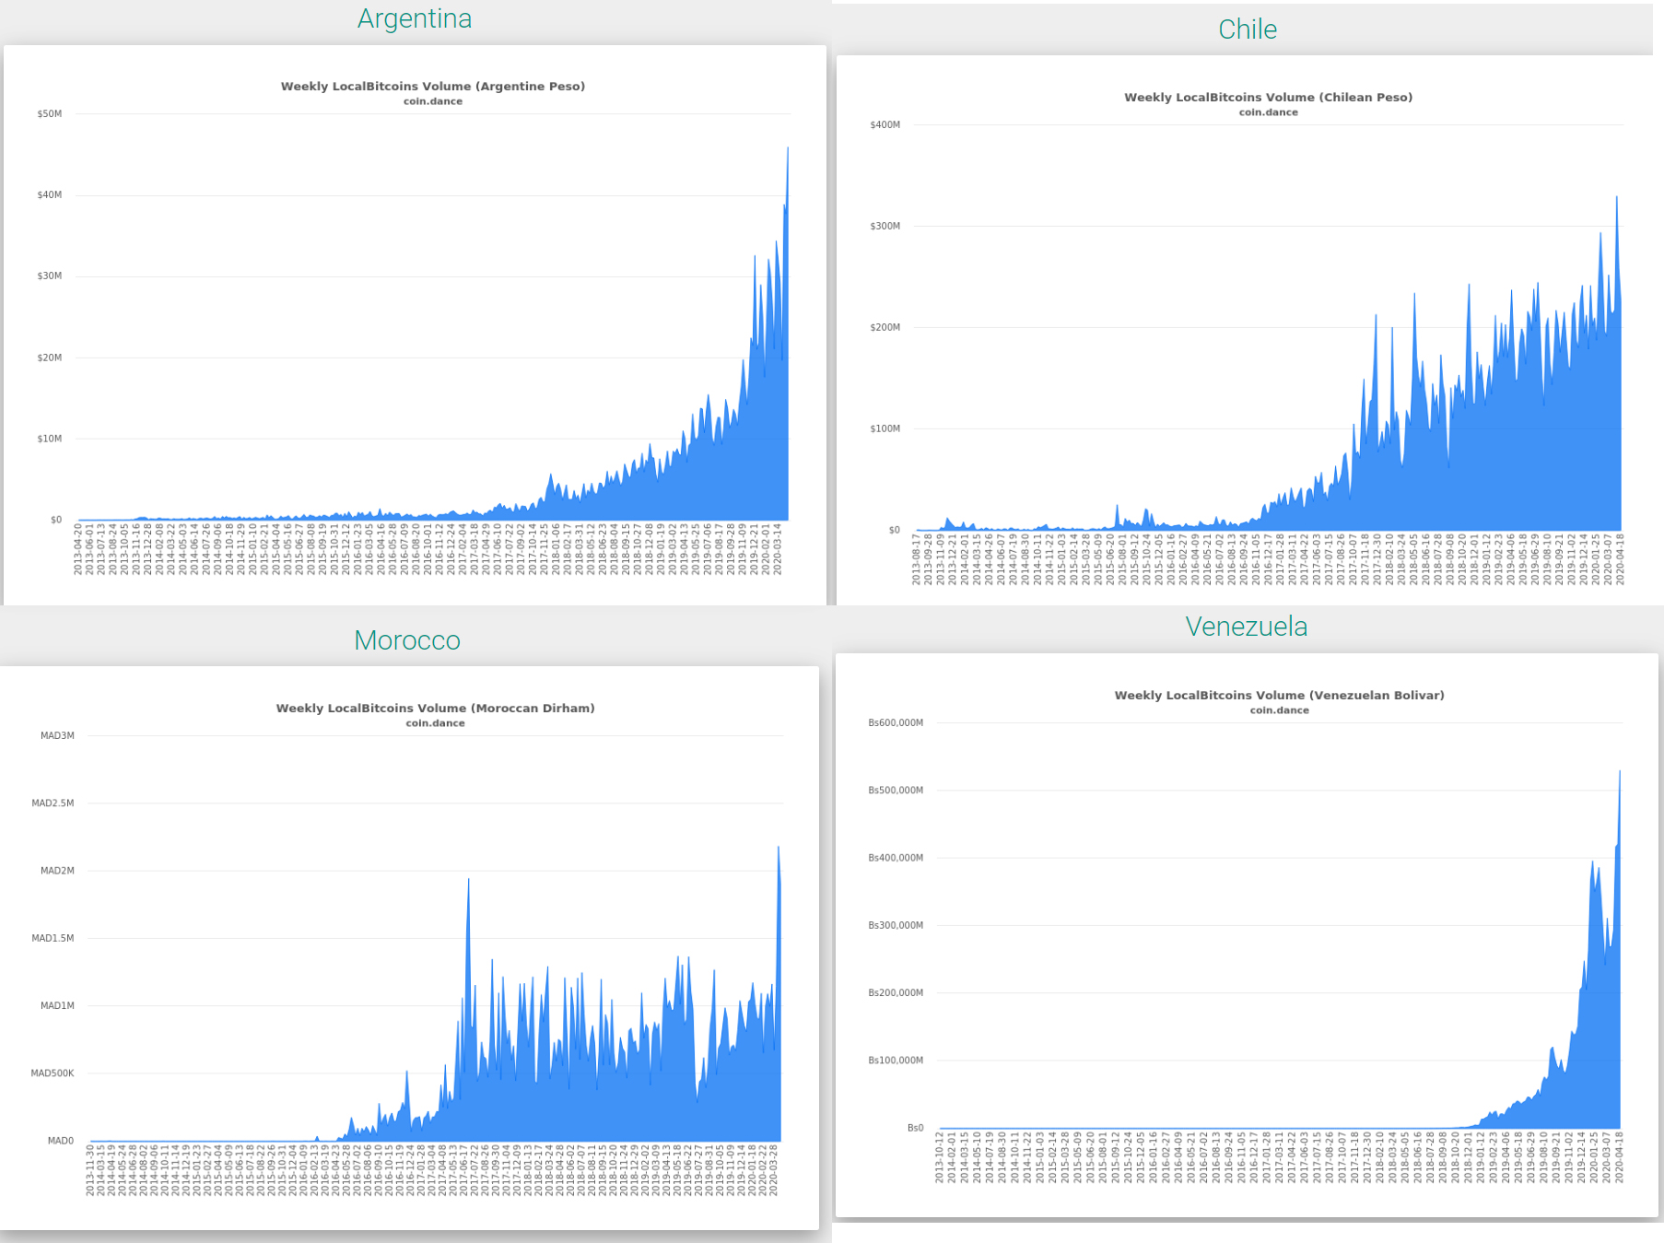Click the Bs100,000M axis label
This screenshot has width=1664, height=1243.
click(x=896, y=1061)
